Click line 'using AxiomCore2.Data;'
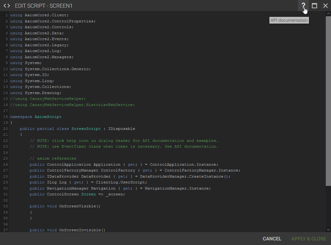331x245 pixels. 37,33
